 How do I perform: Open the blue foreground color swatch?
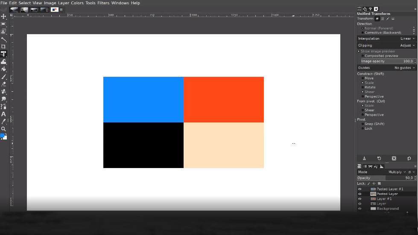point(3,136)
